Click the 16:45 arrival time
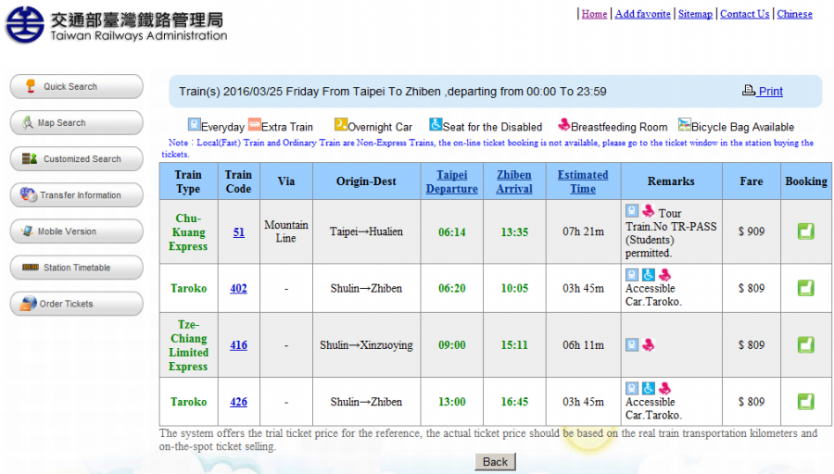 pos(514,403)
